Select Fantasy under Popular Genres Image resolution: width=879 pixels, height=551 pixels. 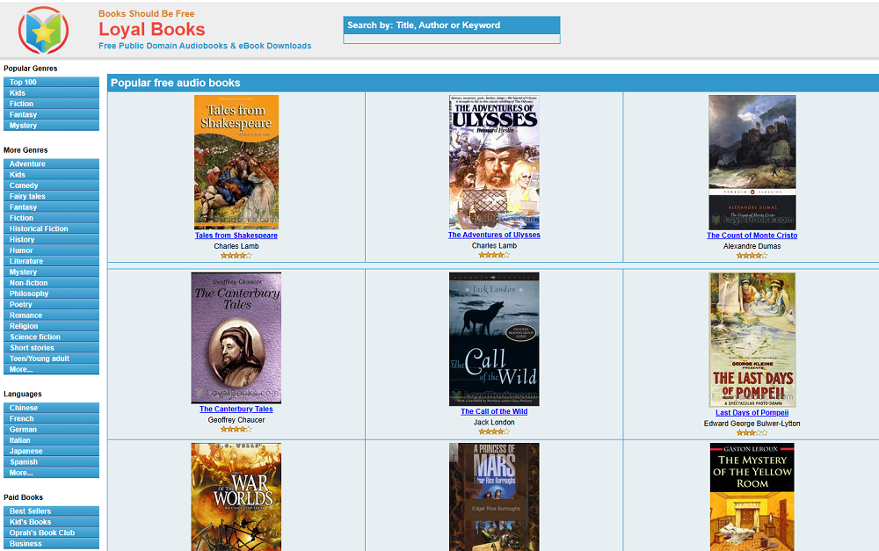pos(51,114)
